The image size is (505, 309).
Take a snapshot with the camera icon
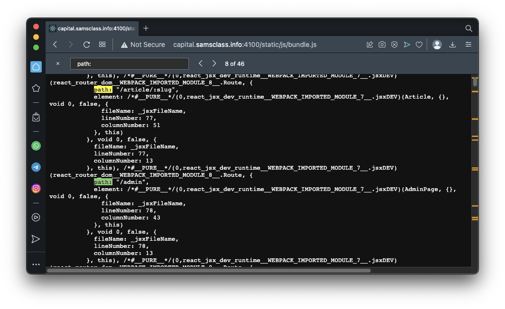click(x=382, y=45)
